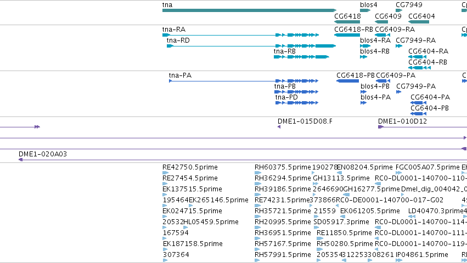Select feature 167594

pos(176,233)
